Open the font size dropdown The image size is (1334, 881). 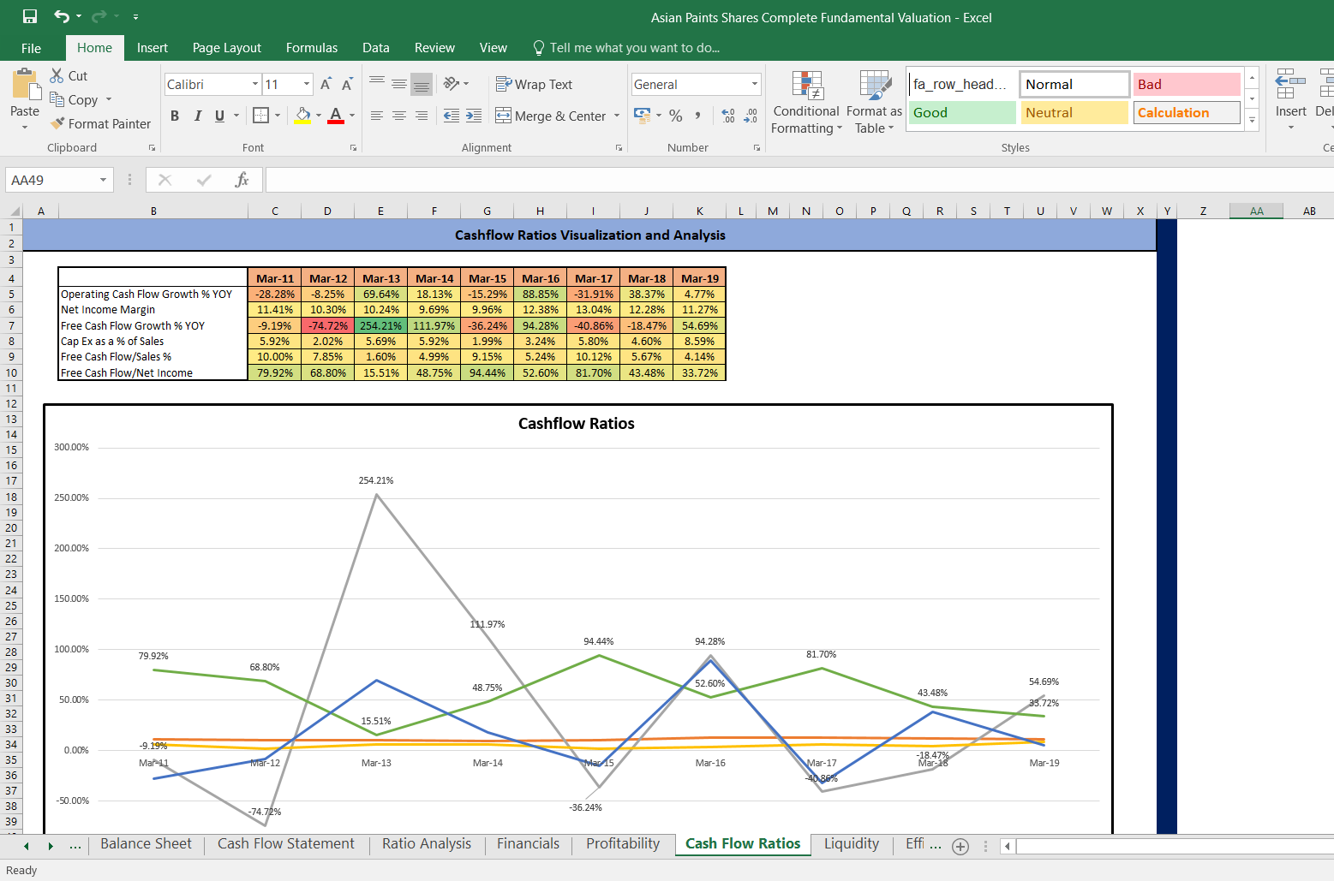pyautogui.click(x=307, y=84)
